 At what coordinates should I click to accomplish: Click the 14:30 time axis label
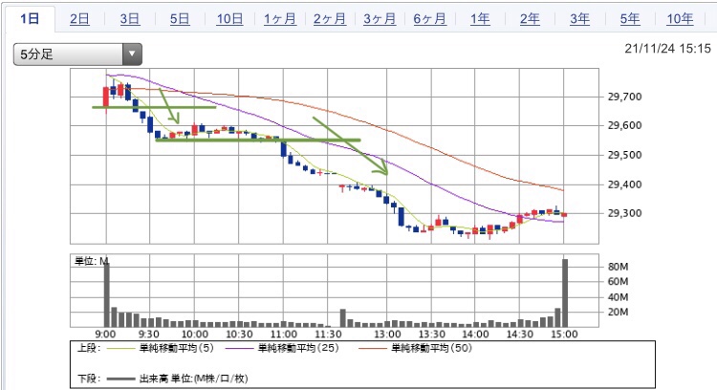[520, 335]
